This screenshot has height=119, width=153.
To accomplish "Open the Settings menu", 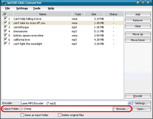I will coord(22,8).
